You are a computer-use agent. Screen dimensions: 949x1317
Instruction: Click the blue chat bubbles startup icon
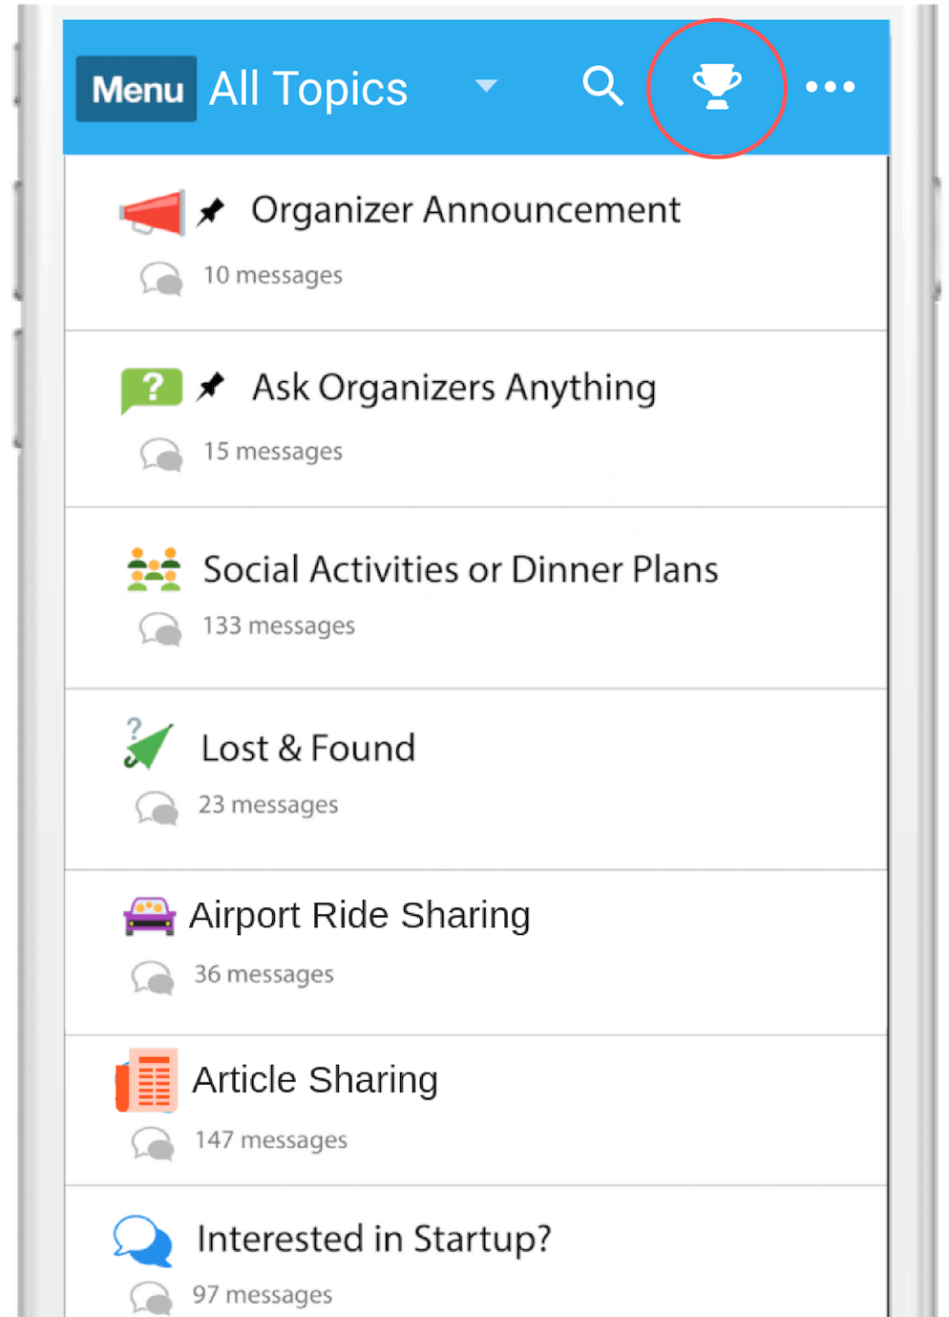[x=143, y=1240]
